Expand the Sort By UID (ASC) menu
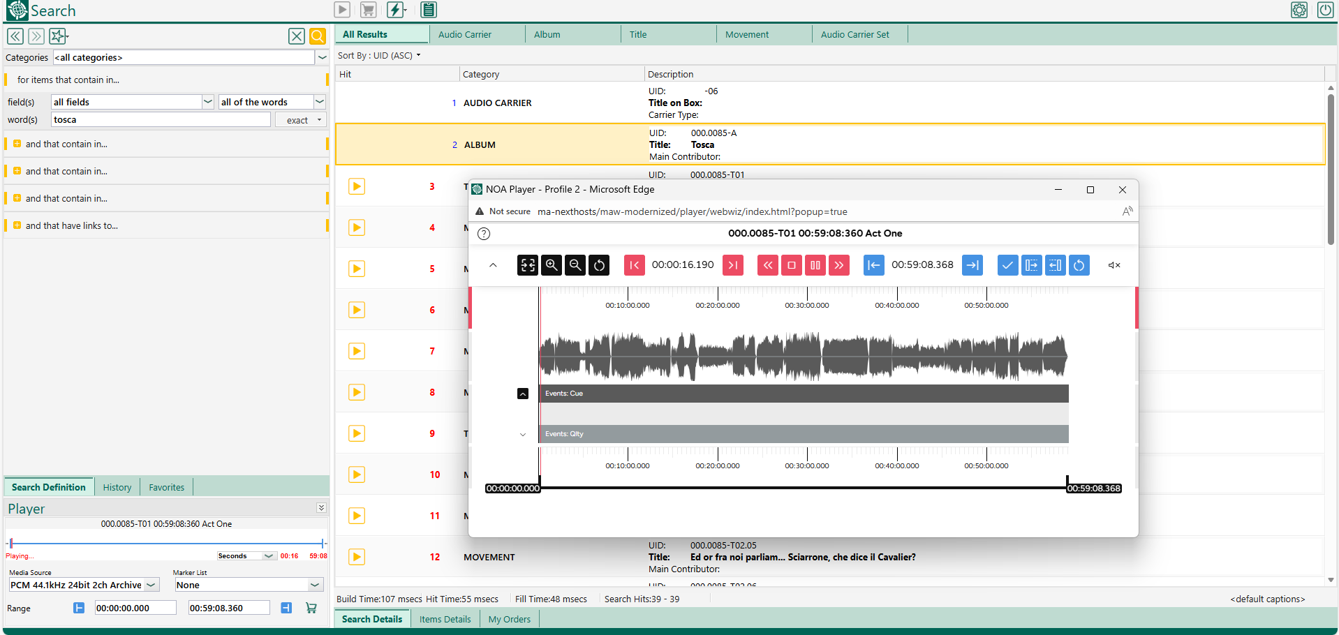 [379, 56]
